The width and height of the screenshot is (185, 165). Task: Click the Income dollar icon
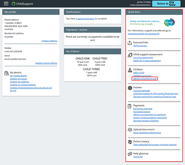click(x=130, y=88)
